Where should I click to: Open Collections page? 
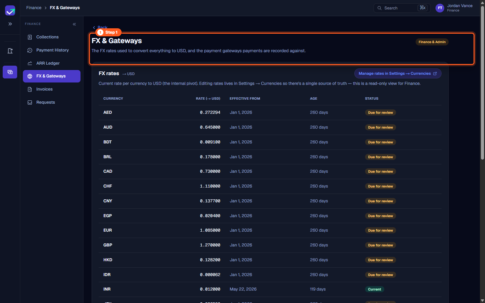pos(52,37)
